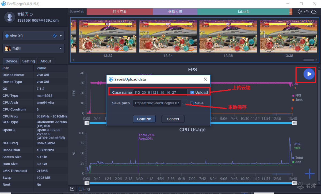Click the user avatar icon
Viewport: 321px width, 194px height.
click(x=10, y=17)
